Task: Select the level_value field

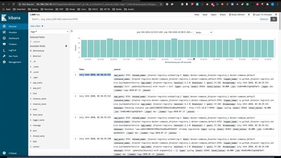Action: click(x=38, y=115)
